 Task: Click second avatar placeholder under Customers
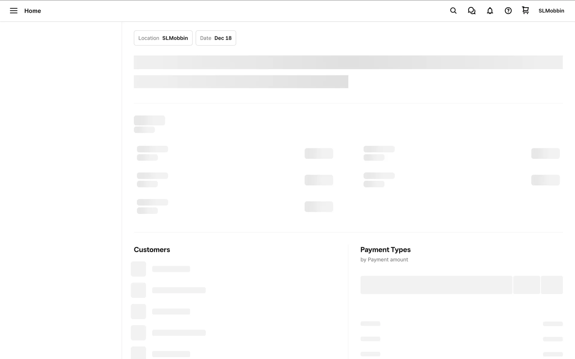(138, 290)
